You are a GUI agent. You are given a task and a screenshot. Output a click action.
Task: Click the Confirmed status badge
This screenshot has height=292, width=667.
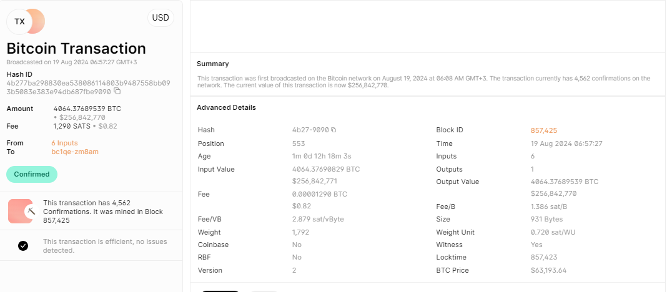tap(32, 175)
